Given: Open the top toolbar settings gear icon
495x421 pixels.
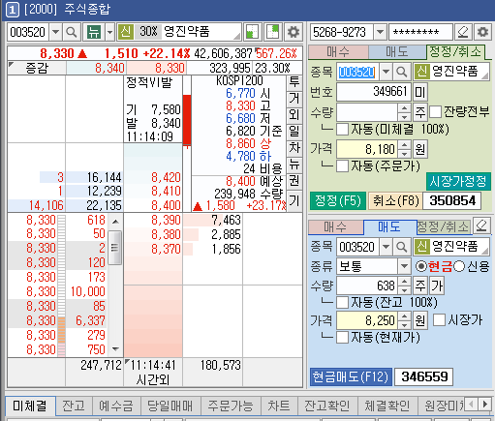Looking at the screenshot, I should pos(294,32).
